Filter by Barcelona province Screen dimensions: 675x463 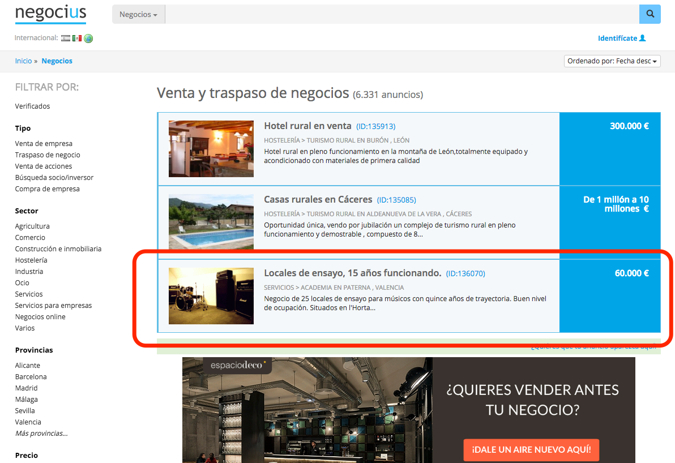pos(31,377)
